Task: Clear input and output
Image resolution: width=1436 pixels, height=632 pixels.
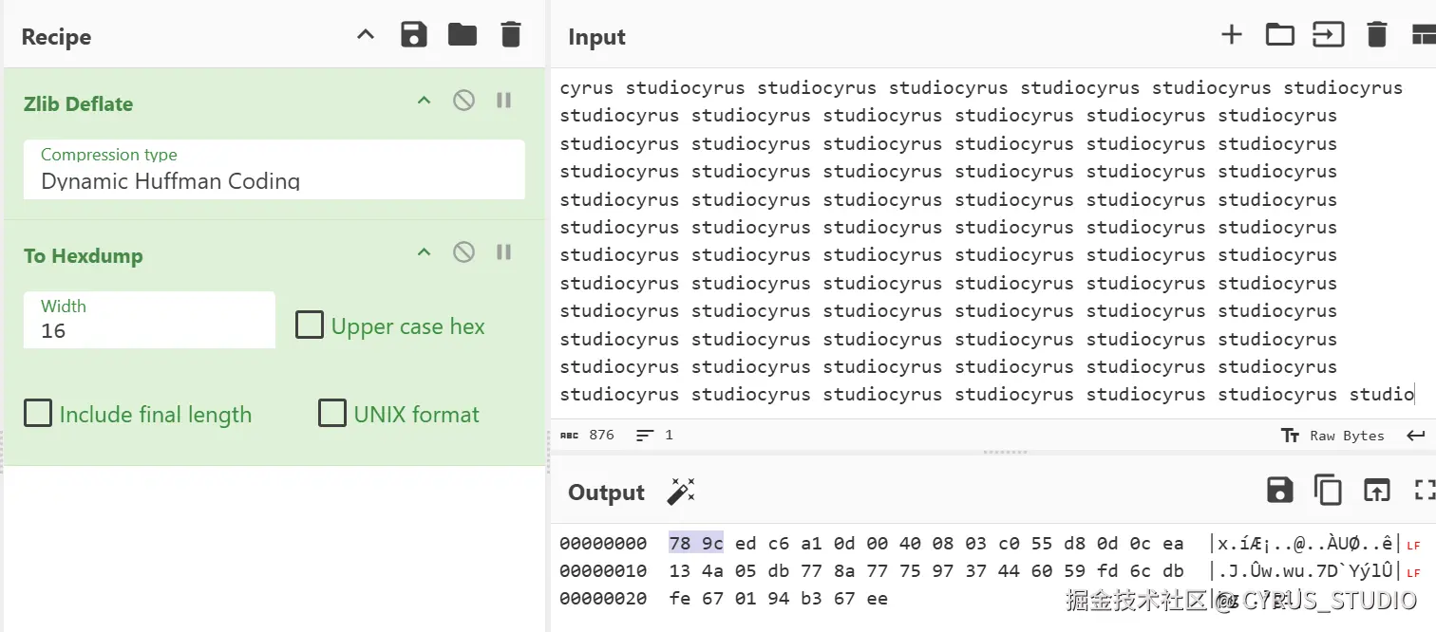Action: 1376,35
